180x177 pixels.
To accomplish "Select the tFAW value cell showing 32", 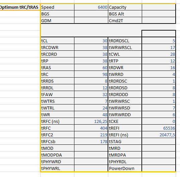I will point(91,94).
